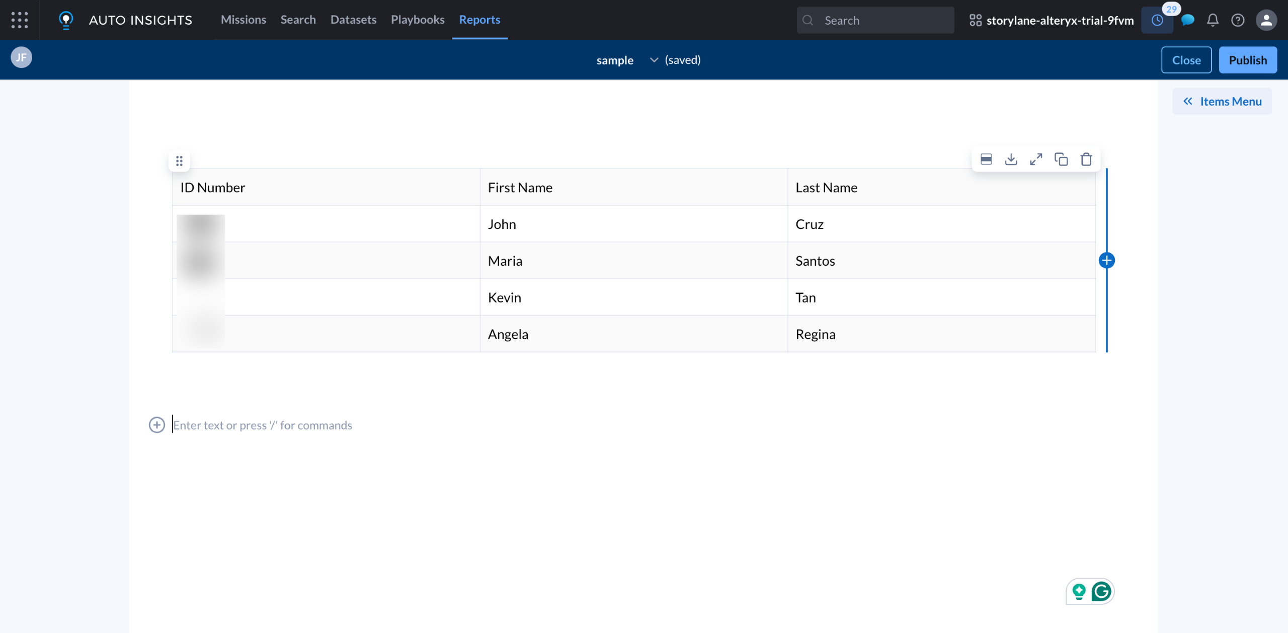
Task: Download the table using download icon
Action: click(1011, 160)
